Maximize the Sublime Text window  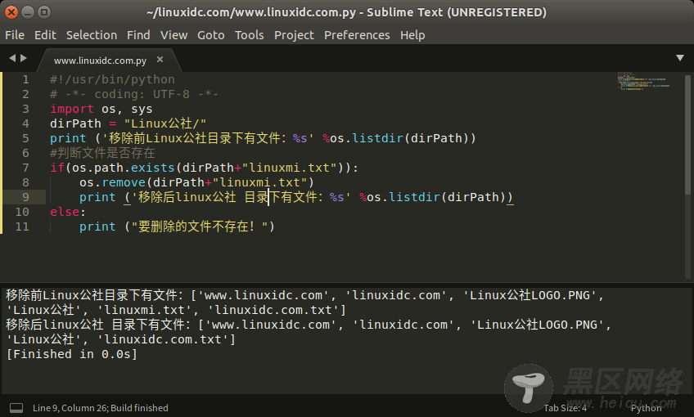point(44,12)
